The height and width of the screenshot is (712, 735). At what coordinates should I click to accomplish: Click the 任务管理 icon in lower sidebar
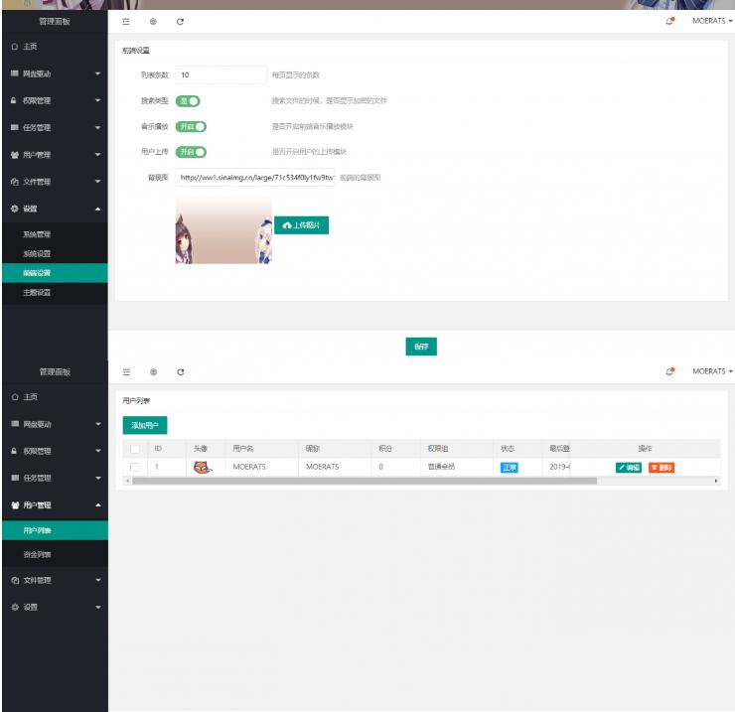(x=15, y=478)
